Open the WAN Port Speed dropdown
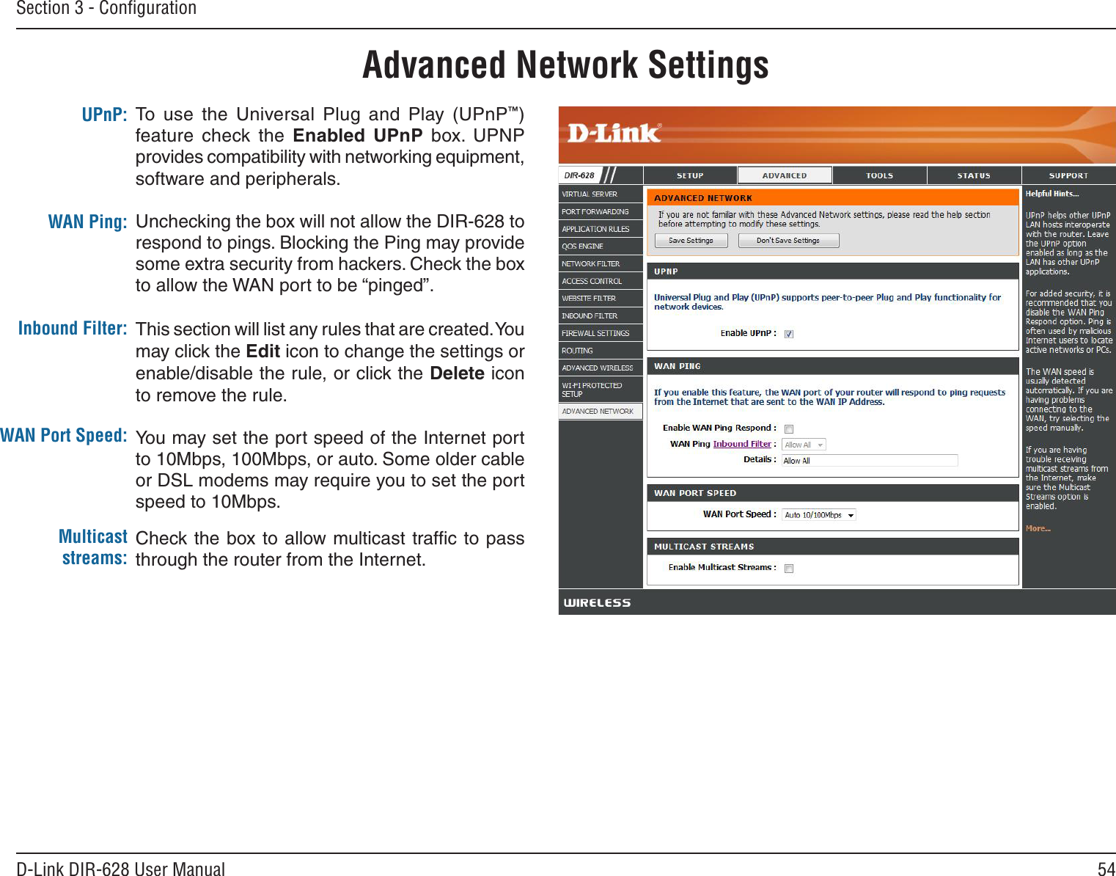 (x=818, y=515)
